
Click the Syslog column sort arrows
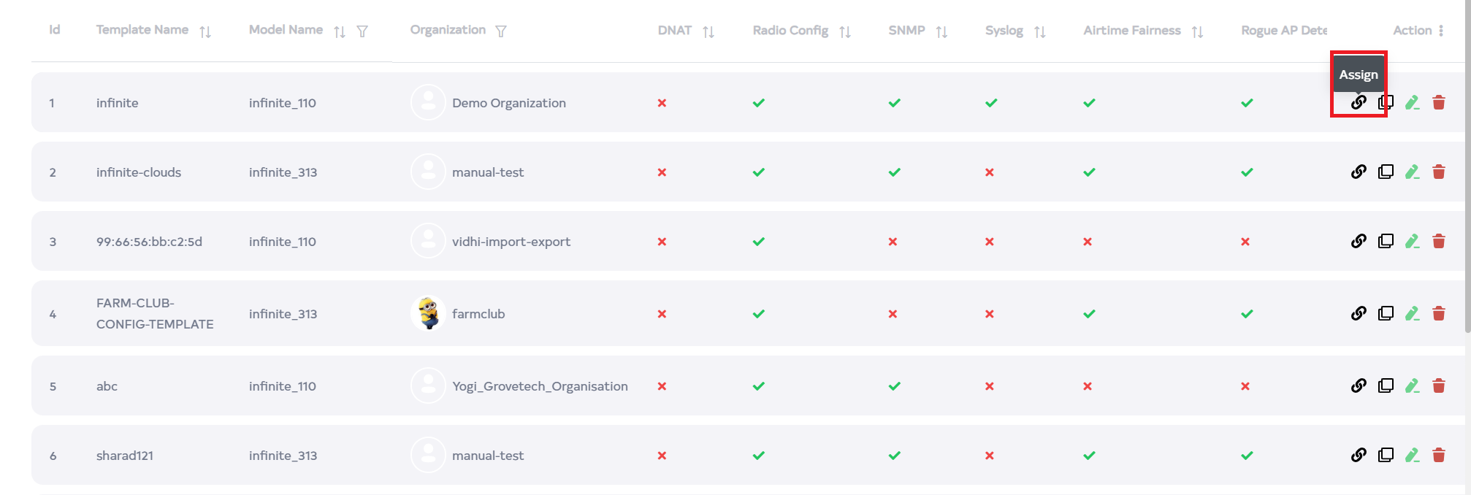tap(1039, 31)
